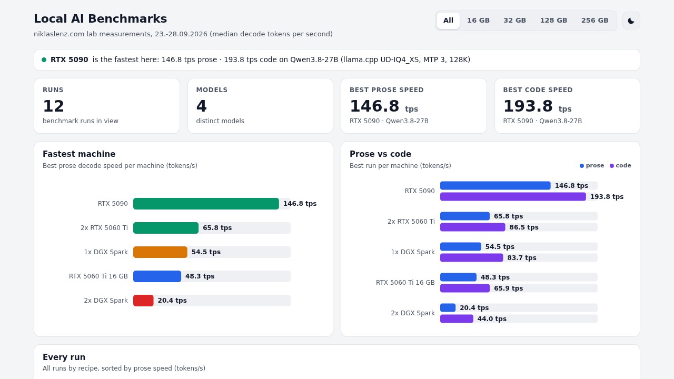Click the prose legend entry

coord(592,166)
